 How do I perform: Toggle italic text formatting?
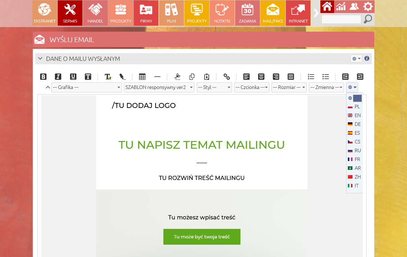pos(58,77)
